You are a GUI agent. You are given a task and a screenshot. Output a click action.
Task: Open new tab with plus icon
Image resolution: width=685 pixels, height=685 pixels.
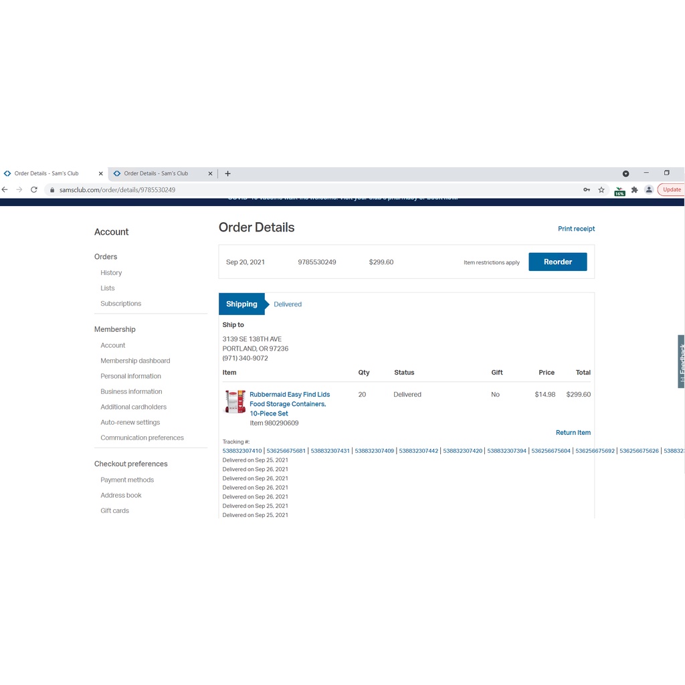point(227,173)
